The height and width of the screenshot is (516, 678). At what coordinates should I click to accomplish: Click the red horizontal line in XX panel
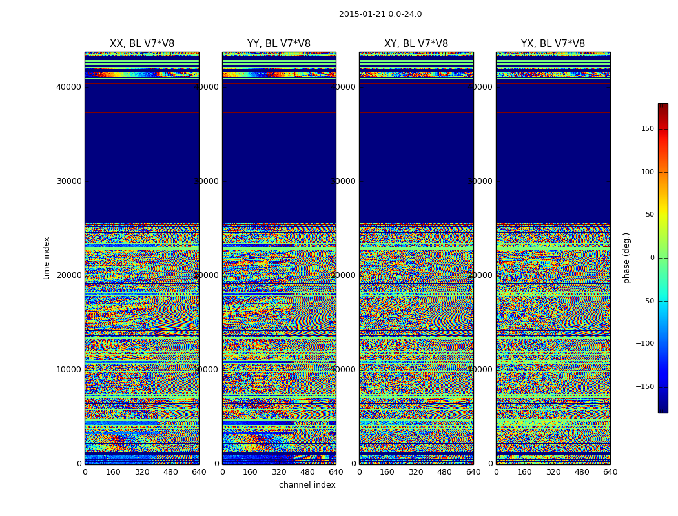pyautogui.click(x=142, y=112)
